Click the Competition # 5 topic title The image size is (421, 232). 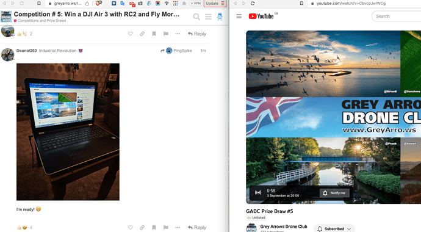click(96, 14)
